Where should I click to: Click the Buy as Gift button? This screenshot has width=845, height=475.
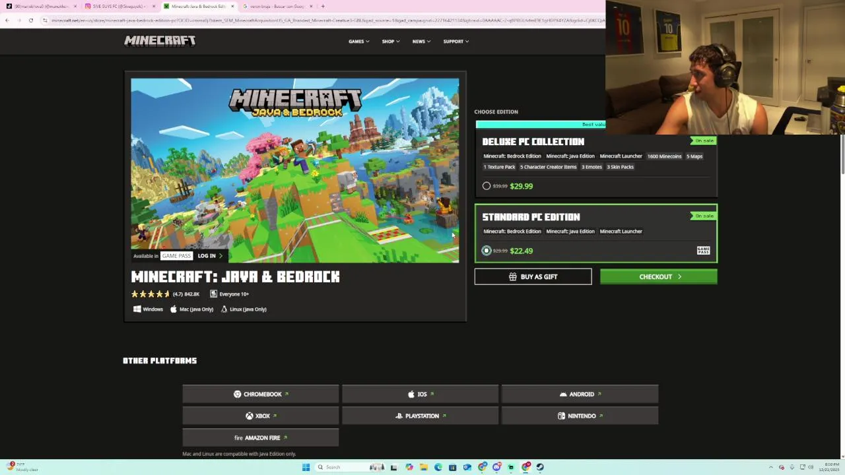[x=533, y=277]
